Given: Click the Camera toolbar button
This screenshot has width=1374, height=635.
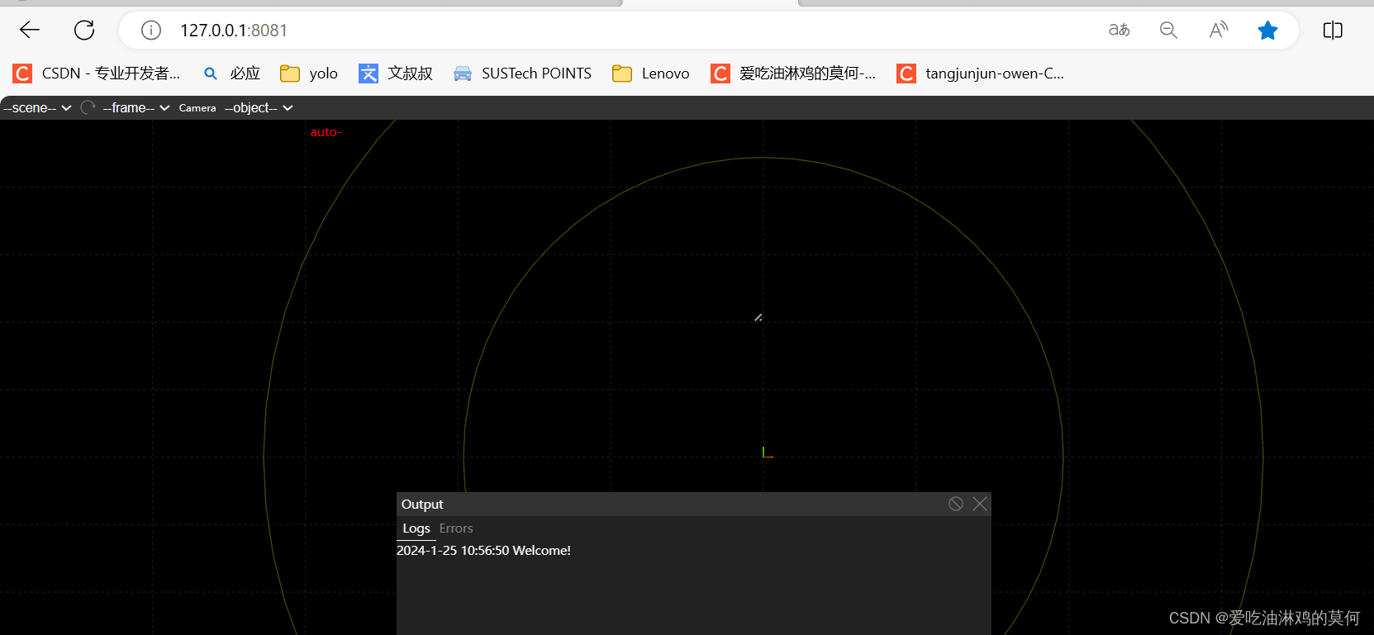Looking at the screenshot, I should click(x=197, y=108).
